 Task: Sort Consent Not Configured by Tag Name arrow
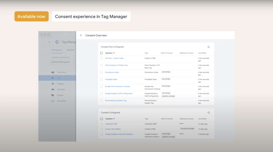(x=114, y=53)
